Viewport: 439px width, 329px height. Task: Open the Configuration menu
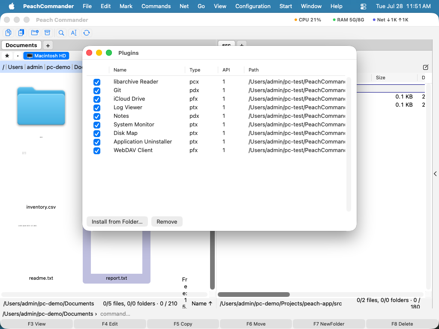253,6
